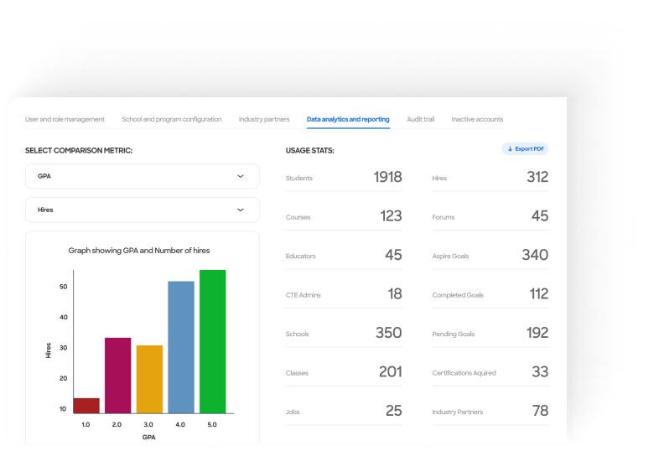Click the Students usage stat row
659x451 pixels.
coord(344,178)
